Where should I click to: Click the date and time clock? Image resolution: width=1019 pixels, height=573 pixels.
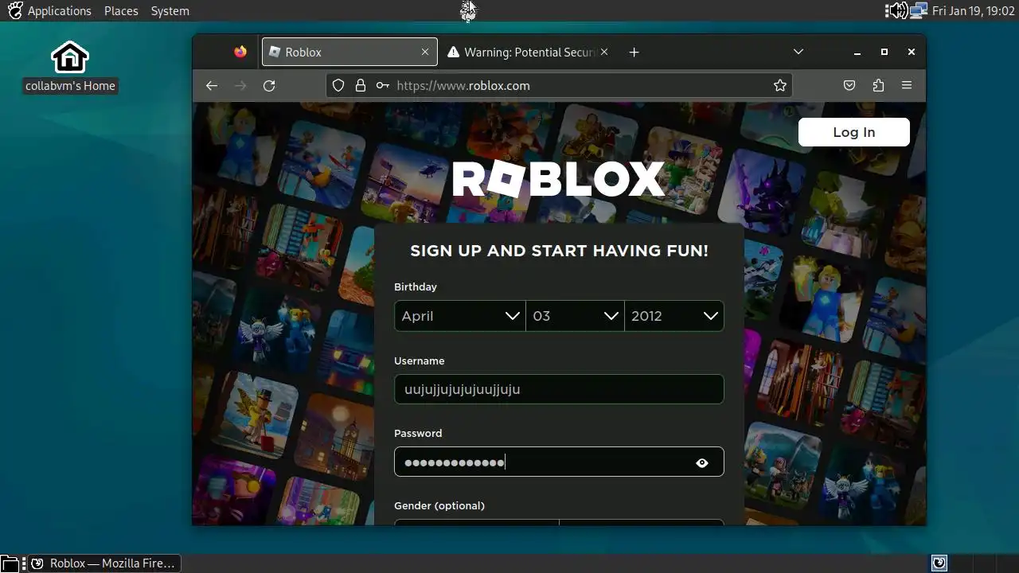click(973, 11)
